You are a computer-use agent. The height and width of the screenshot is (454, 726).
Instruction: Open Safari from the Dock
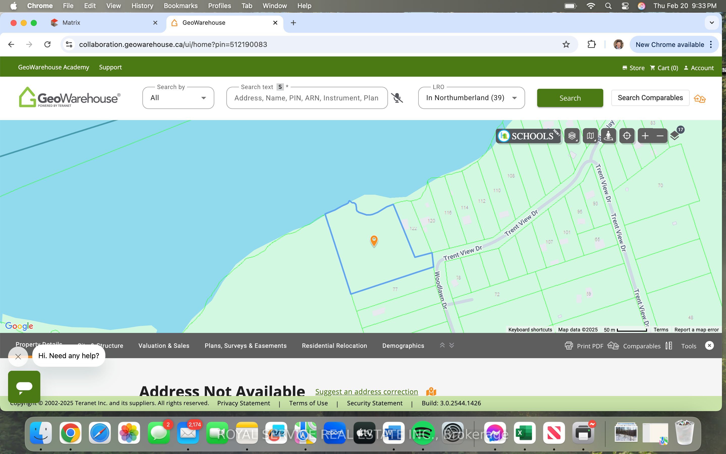(100, 433)
